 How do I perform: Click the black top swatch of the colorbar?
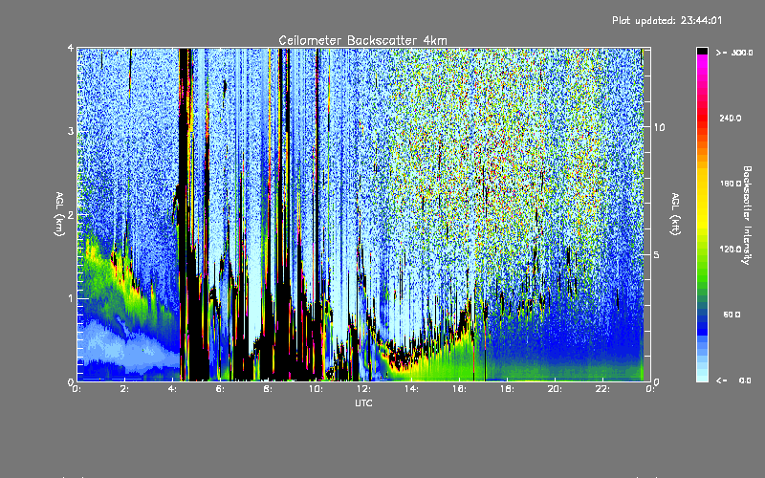coord(702,51)
